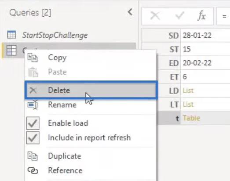Screen dimensions: 230x181
Task: Select the StartStopChallenge query
Action: (x=55, y=35)
